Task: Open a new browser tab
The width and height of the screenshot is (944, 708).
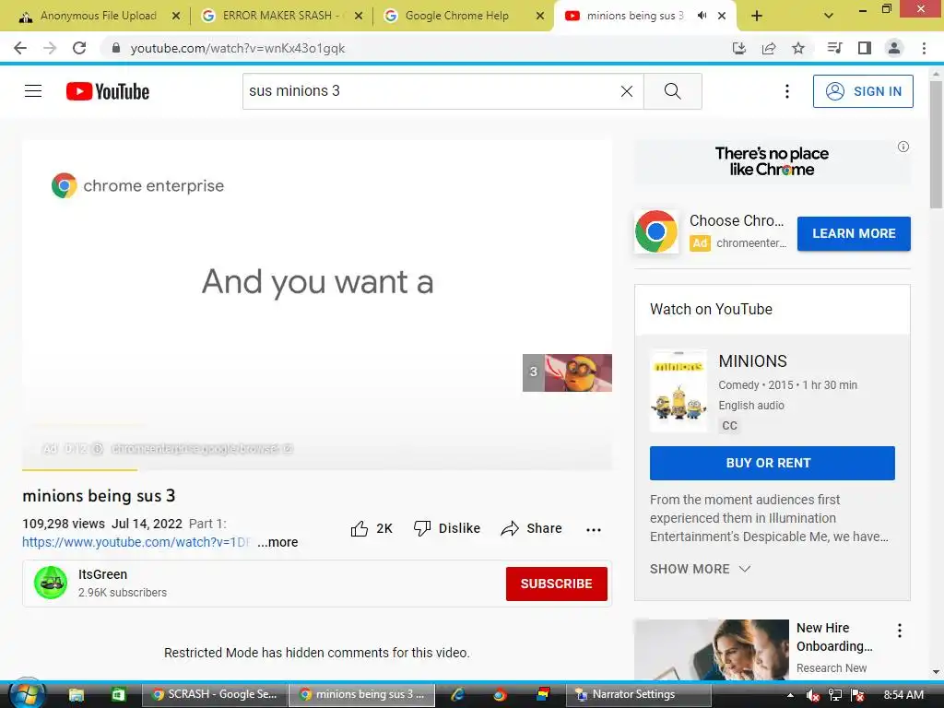Action: click(x=757, y=16)
